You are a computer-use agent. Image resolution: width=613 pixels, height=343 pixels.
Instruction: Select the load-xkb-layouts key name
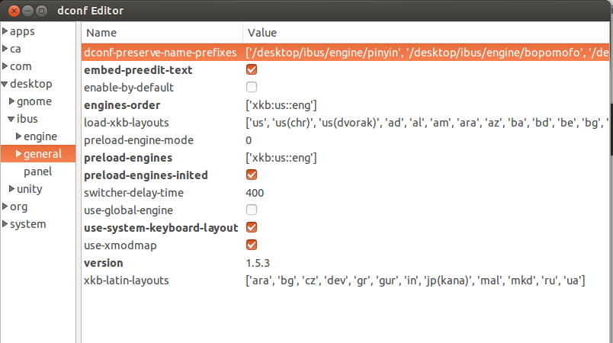click(127, 123)
